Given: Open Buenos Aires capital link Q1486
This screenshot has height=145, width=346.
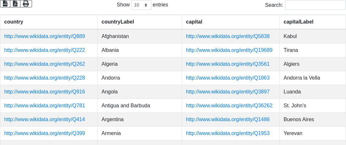Looking at the screenshot, I should click(228, 120).
